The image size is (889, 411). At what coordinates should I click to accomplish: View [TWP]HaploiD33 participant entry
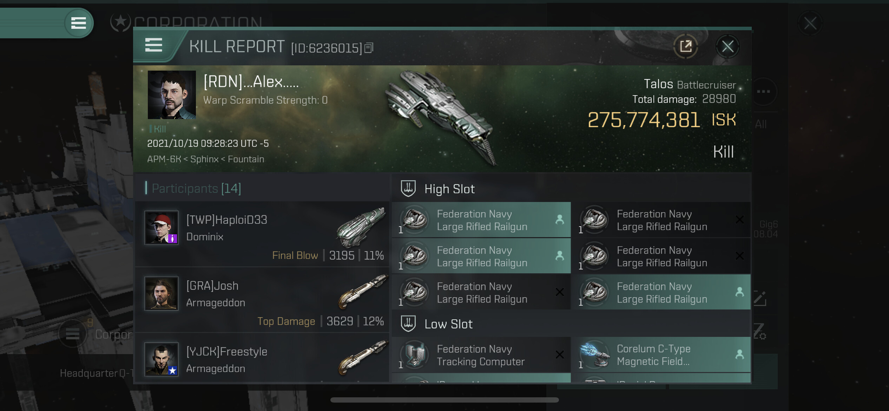coord(262,234)
